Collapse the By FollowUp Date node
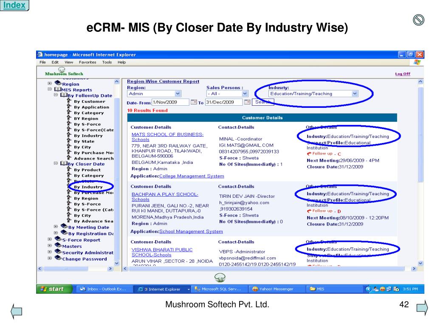435x326 pixels. click(x=56, y=95)
